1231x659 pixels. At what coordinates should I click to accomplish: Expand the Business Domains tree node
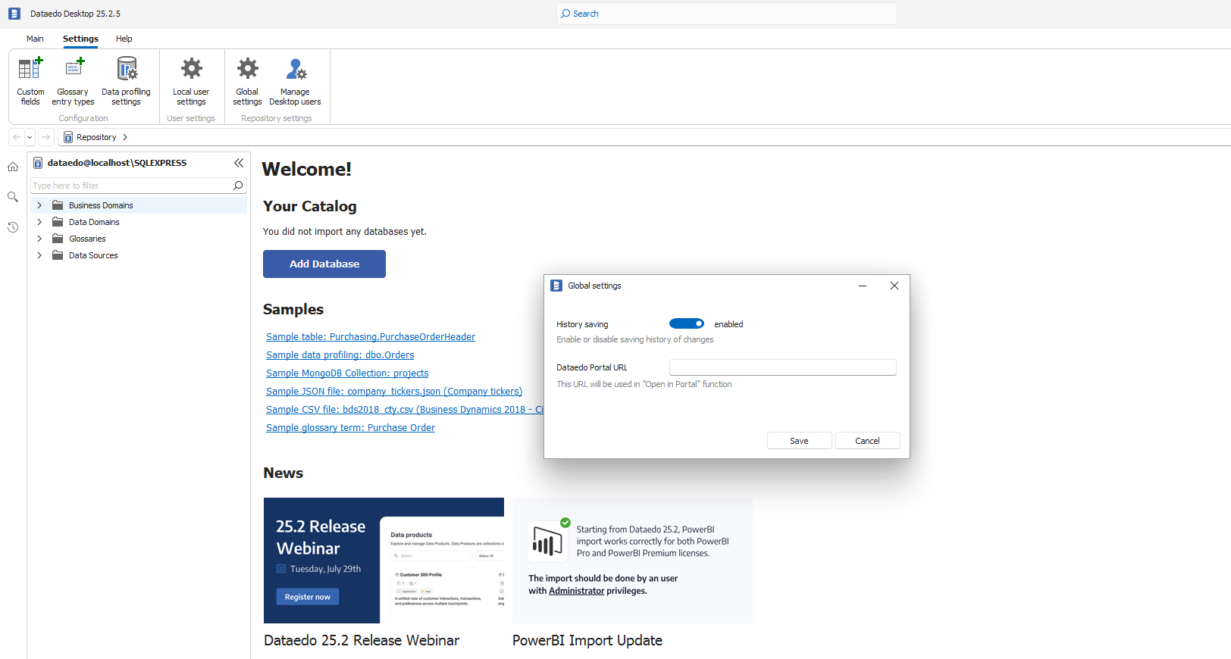(x=39, y=205)
